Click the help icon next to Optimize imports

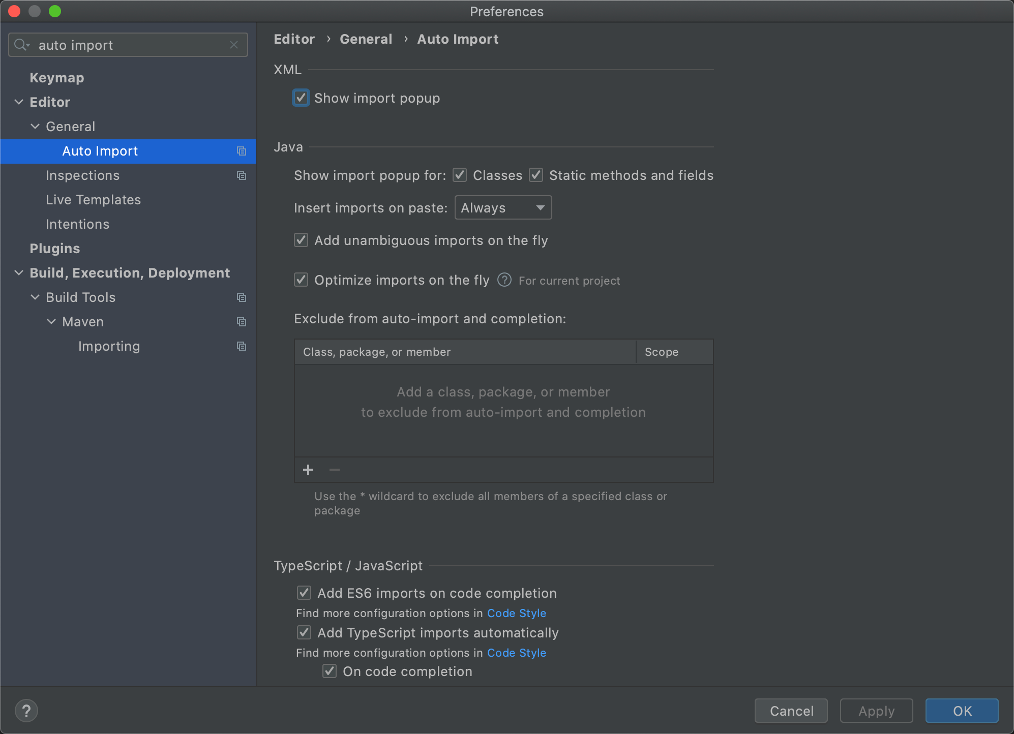[504, 280]
